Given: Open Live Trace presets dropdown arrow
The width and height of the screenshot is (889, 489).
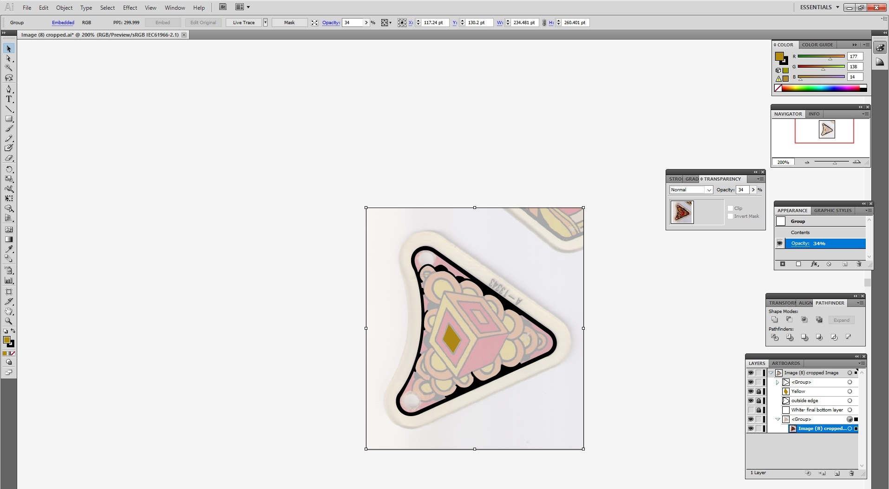Looking at the screenshot, I should coord(265,22).
